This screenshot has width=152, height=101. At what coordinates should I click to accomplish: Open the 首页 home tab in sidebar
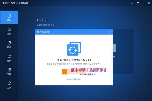click(x=9, y=17)
